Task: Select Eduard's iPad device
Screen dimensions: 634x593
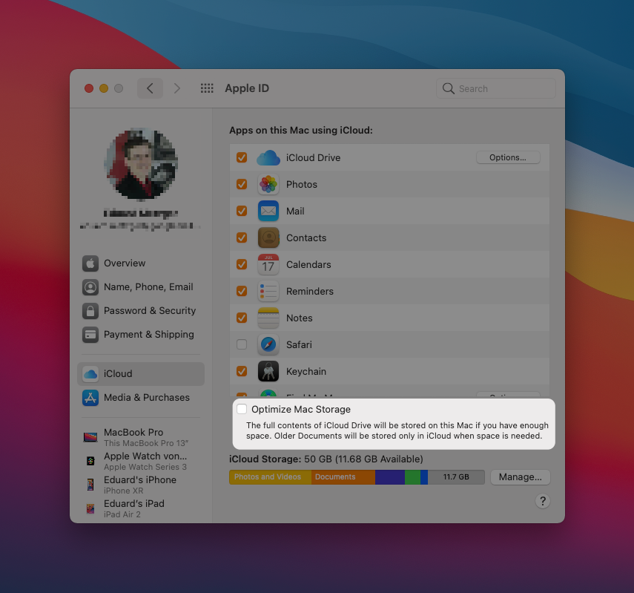Action: click(x=140, y=508)
